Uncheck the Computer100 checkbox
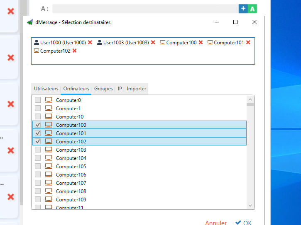301x225 pixels. (x=38, y=125)
